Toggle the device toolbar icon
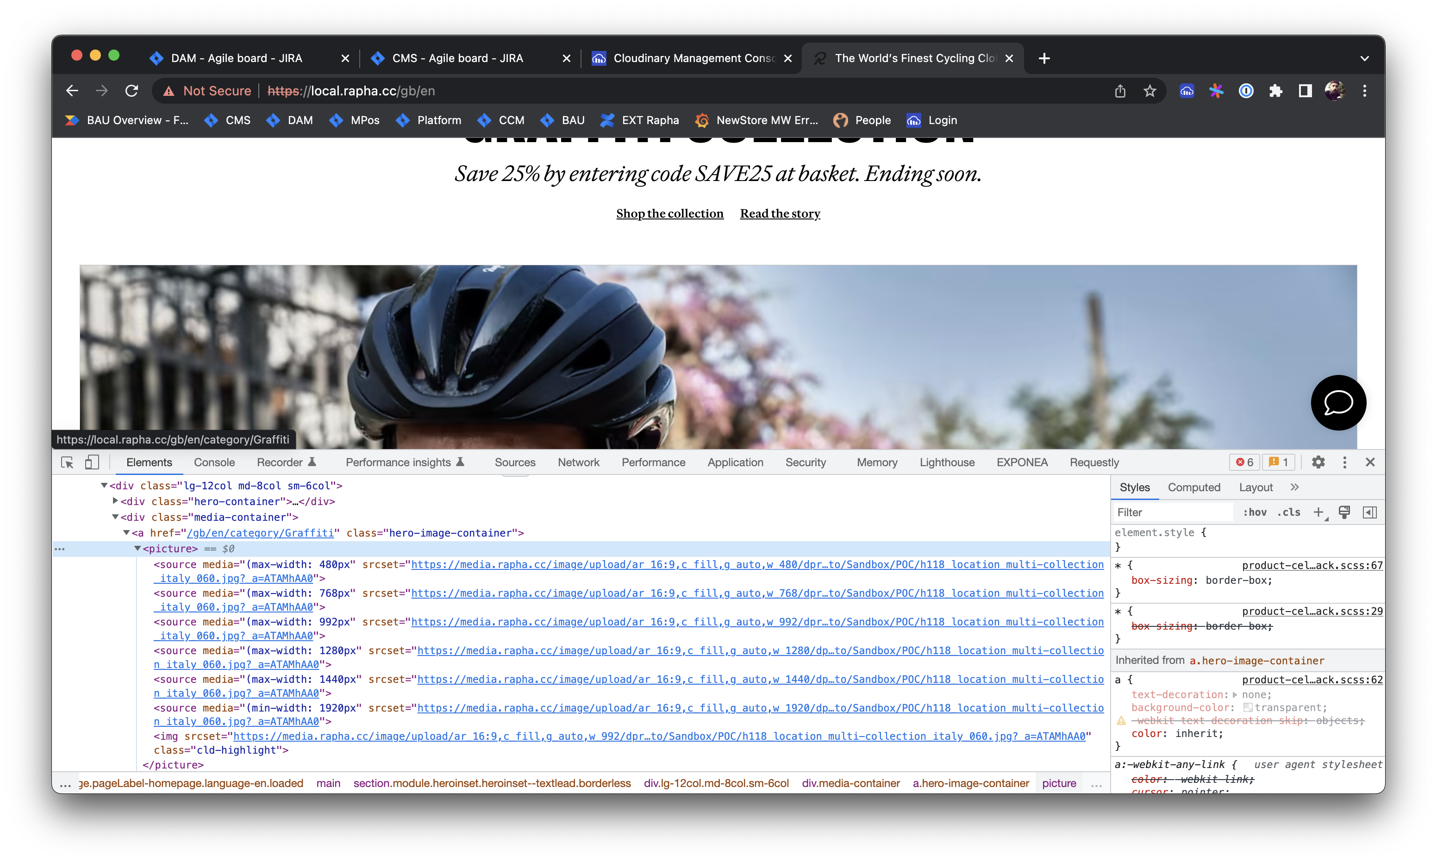The height and width of the screenshot is (862, 1437). pyautogui.click(x=92, y=462)
